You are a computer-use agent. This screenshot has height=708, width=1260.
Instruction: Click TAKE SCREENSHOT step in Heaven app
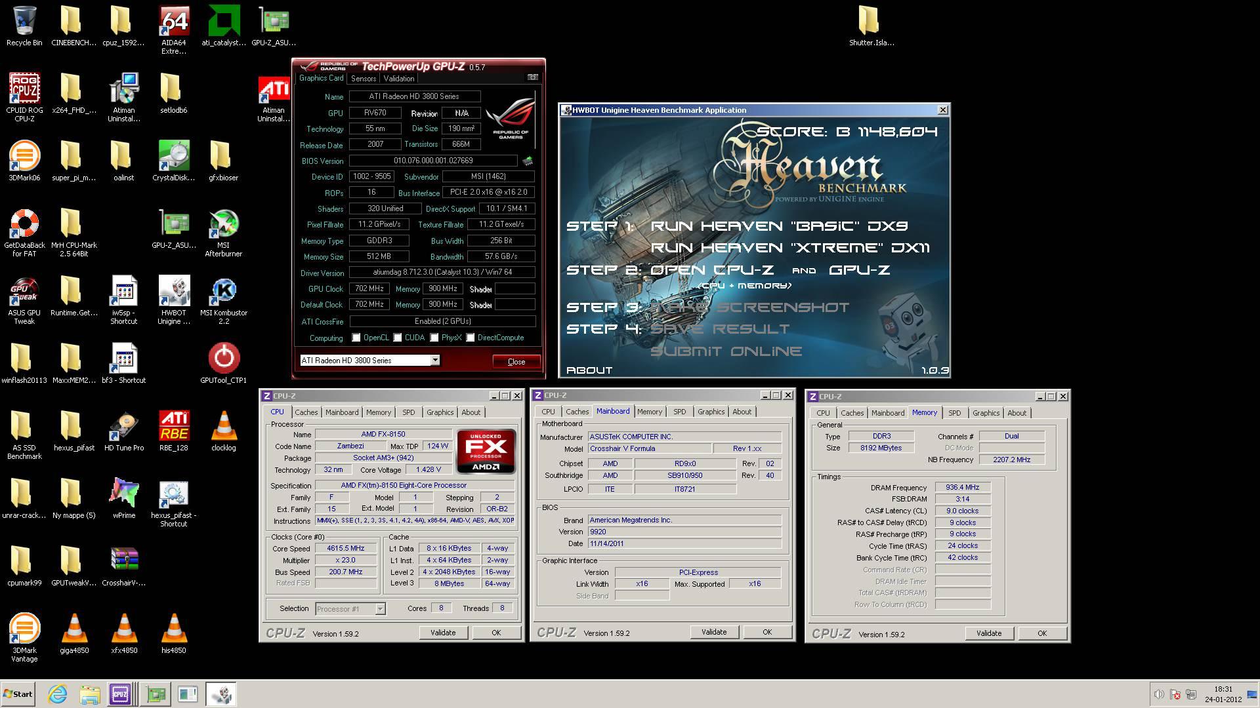tap(749, 307)
